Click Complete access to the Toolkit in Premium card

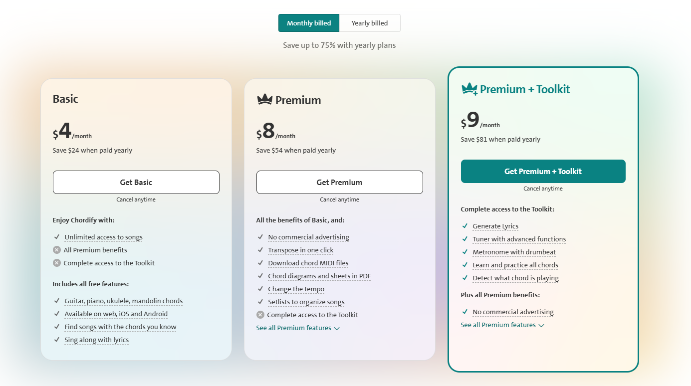(312, 315)
